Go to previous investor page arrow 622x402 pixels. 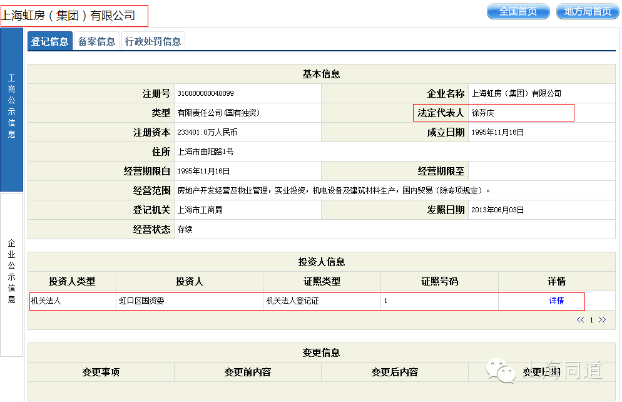point(580,320)
